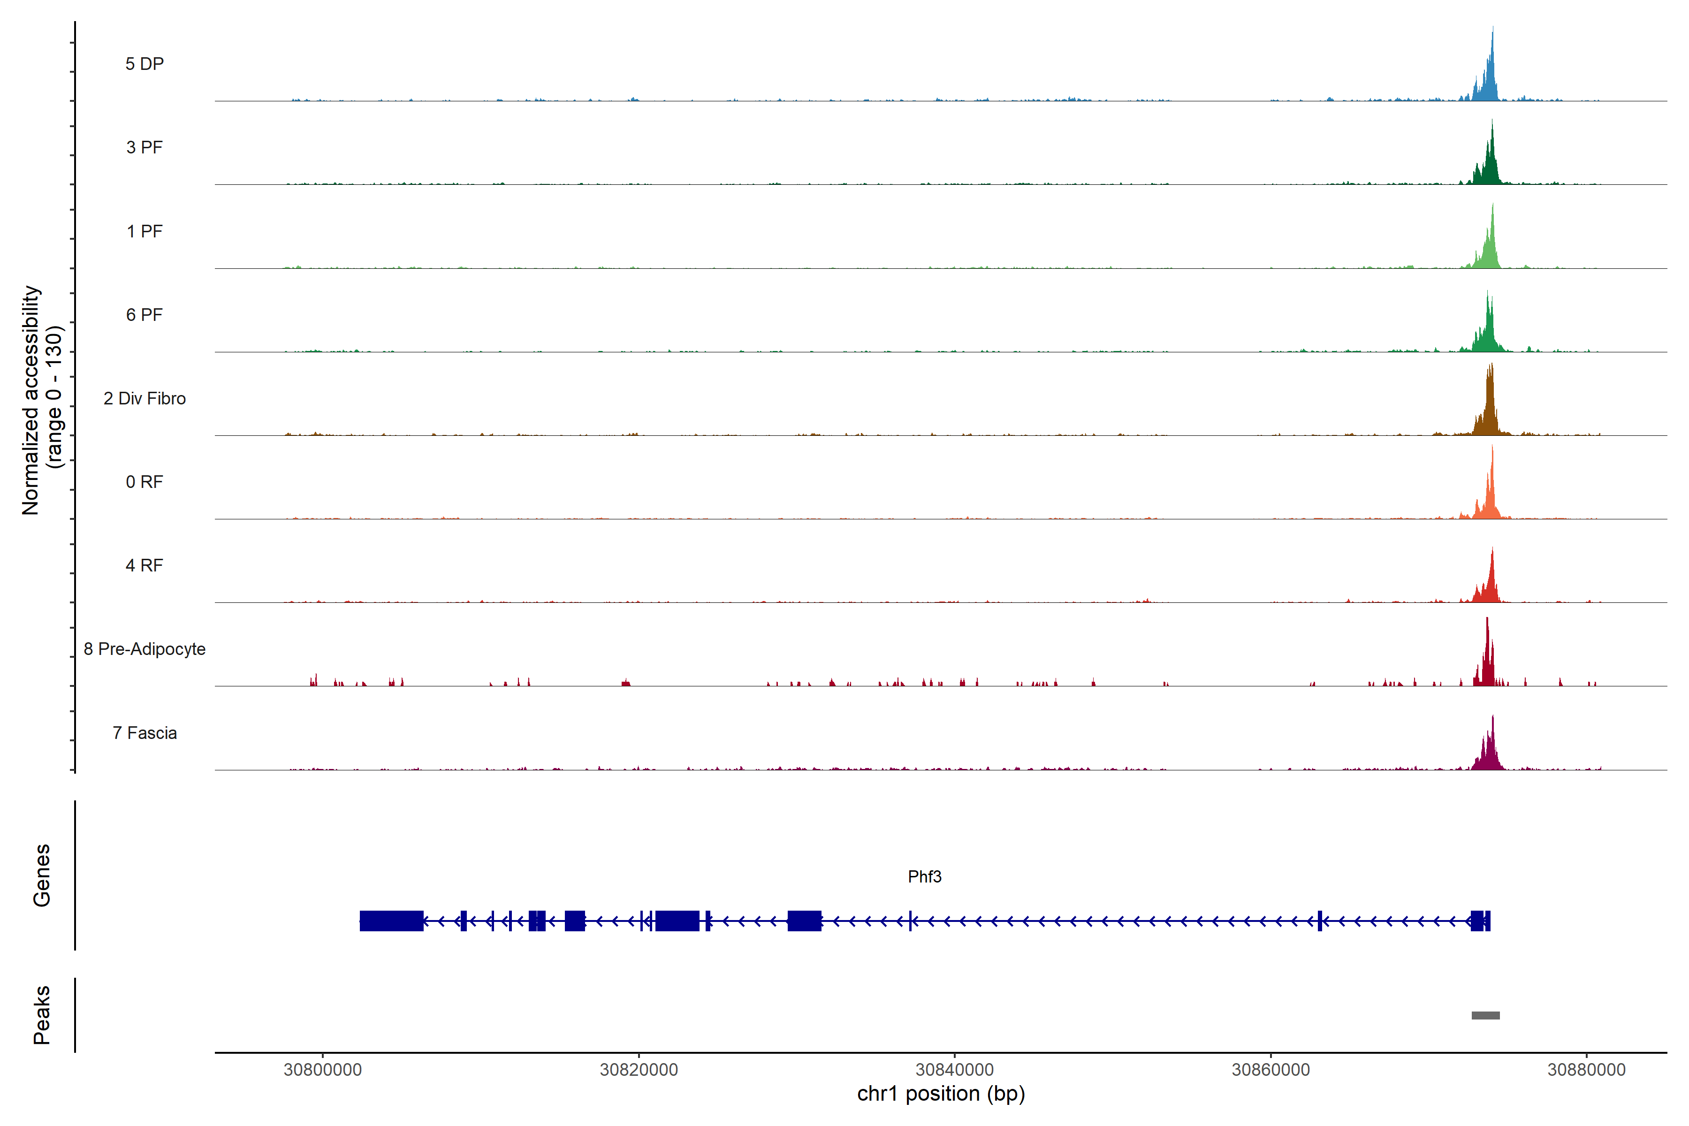
Task: Click the 6 PF track label
Action: click(145, 314)
